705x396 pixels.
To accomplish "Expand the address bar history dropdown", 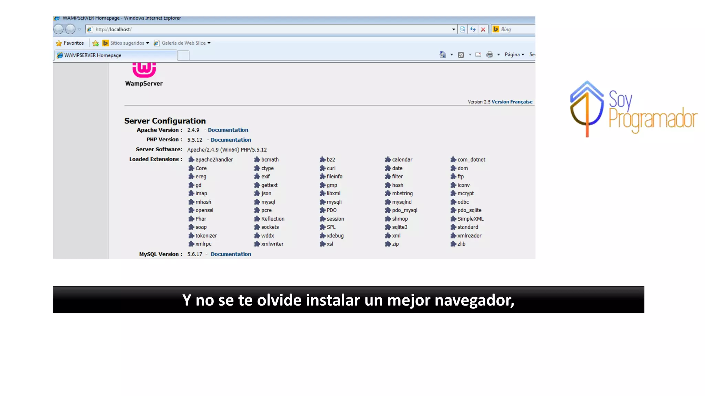I will click(x=454, y=30).
